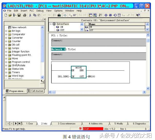Image resolution: width=155 pixels, height=140 pixels.
Task: Click the Monitor glasses icon
Action: 75,15
